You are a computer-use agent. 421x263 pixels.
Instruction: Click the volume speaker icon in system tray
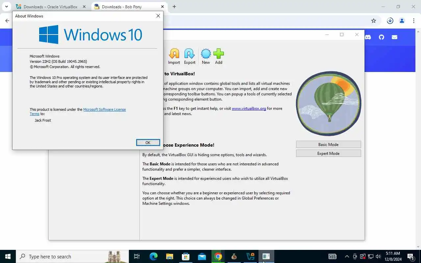point(378,256)
